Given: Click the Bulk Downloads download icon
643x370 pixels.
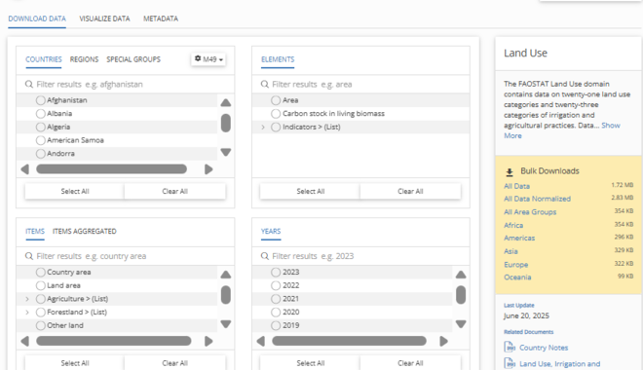Looking at the screenshot, I should tap(510, 171).
